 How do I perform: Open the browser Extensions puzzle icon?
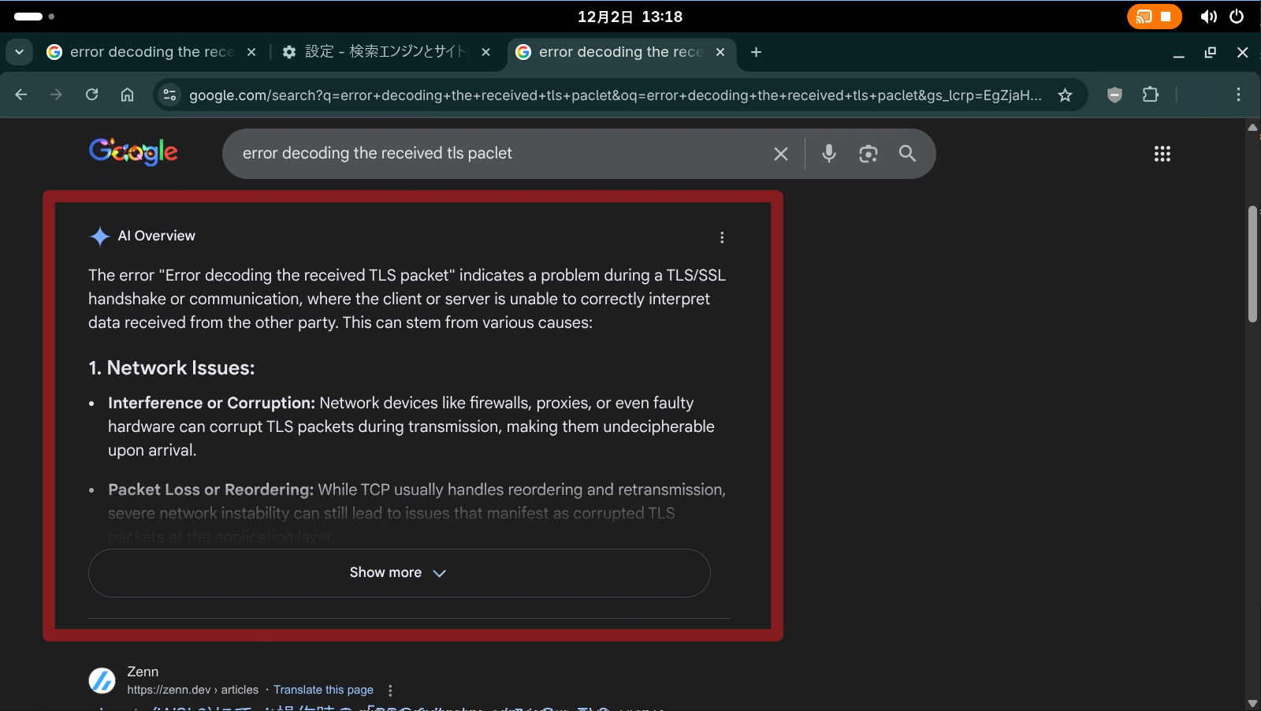coord(1150,95)
